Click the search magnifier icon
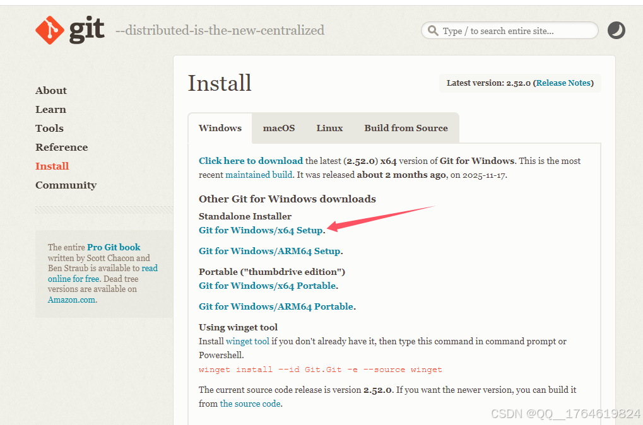Screen dimensions: 643x425 (433, 31)
